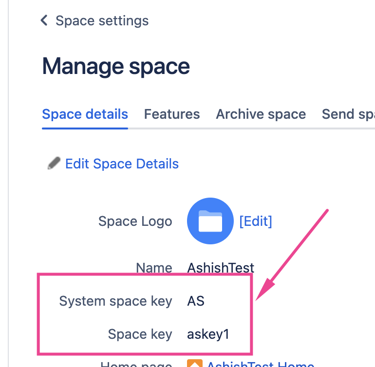Click the Space Logo label
This screenshot has height=367, width=375.
coord(135,221)
